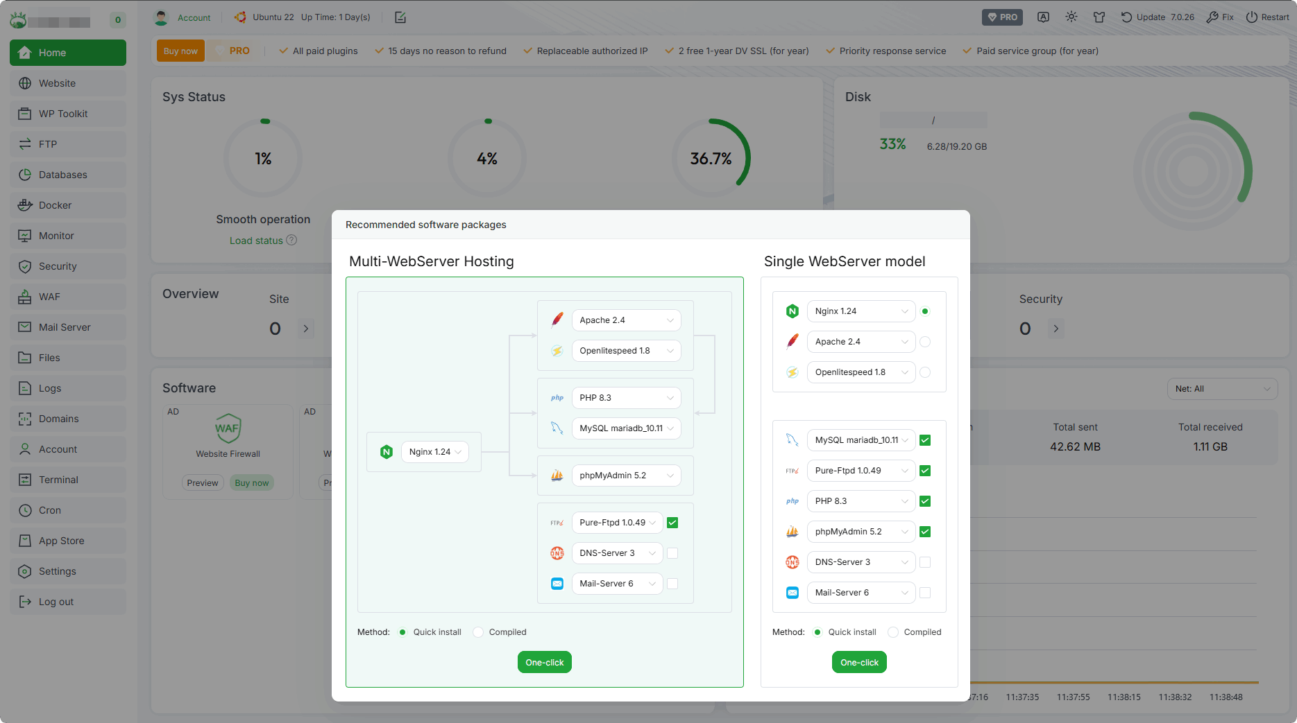Open the WAF firewall sidebar icon
Image resolution: width=1297 pixels, height=723 pixels.
tap(25, 297)
